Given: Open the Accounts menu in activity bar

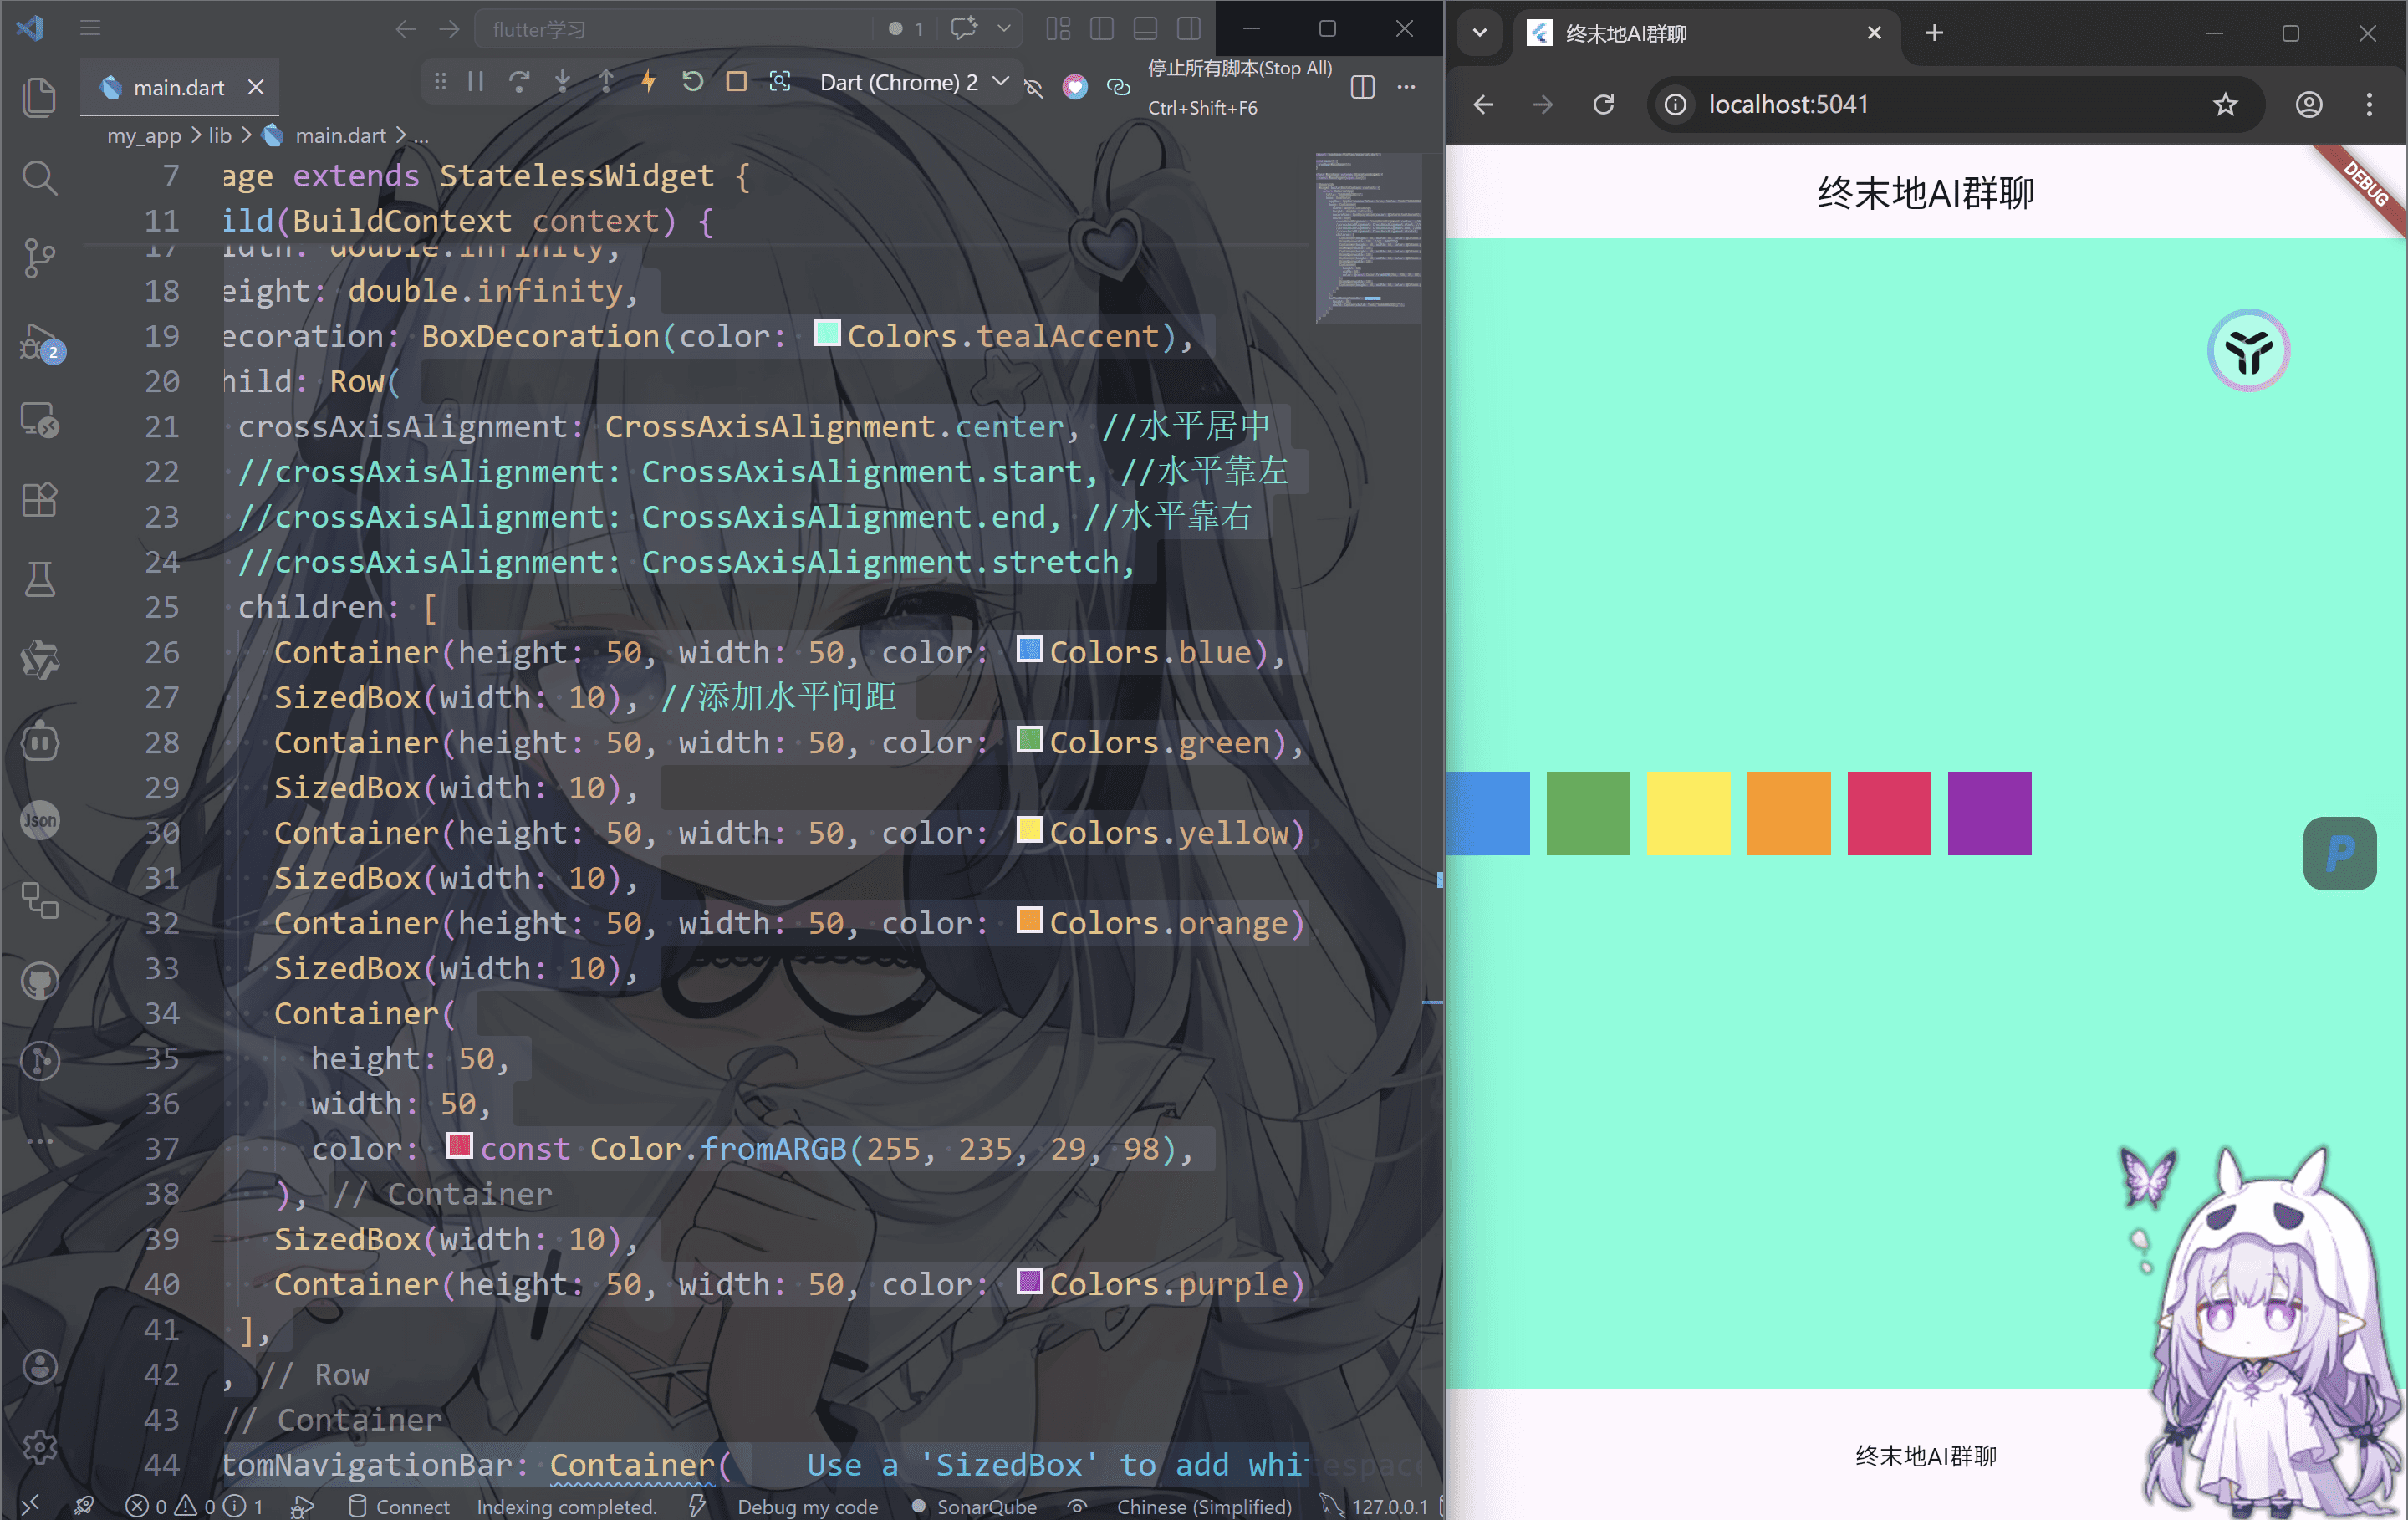Looking at the screenshot, I should pos(39,1366).
